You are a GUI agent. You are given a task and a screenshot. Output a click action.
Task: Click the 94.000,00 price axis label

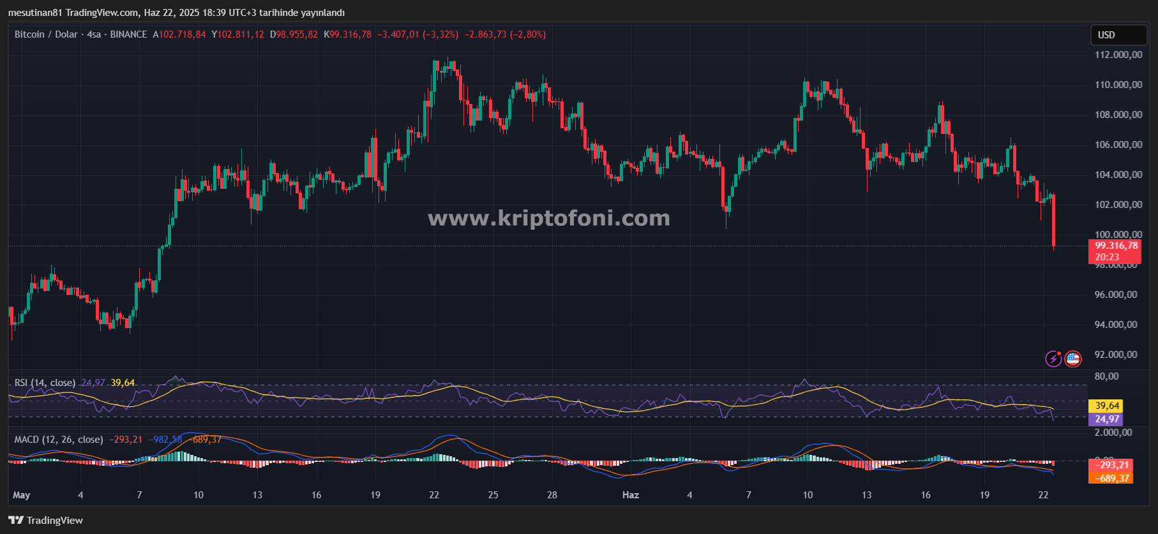[1116, 325]
